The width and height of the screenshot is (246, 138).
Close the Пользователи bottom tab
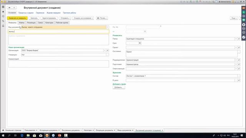click(x=37, y=130)
